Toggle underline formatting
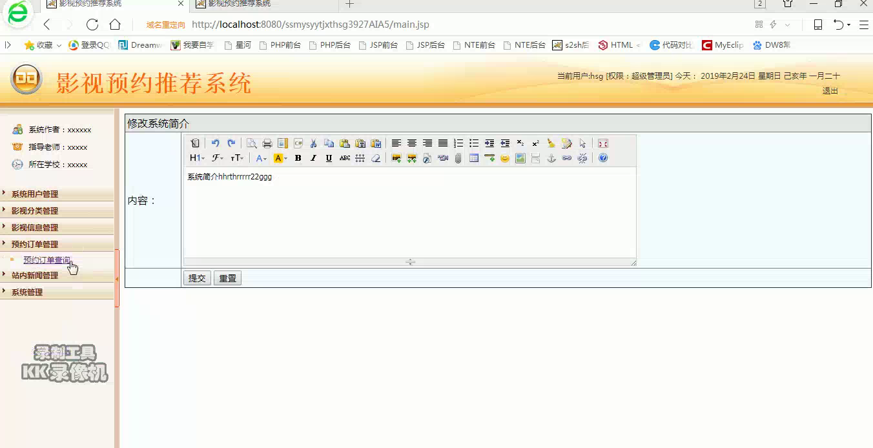 click(329, 158)
